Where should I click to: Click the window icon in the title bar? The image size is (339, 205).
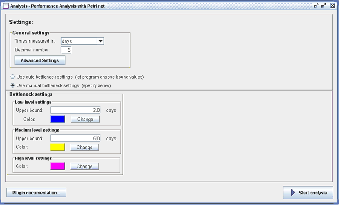pyautogui.click(x=6, y=6)
